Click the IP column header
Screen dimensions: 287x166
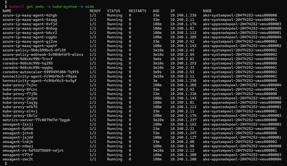pyautogui.click(x=172, y=11)
